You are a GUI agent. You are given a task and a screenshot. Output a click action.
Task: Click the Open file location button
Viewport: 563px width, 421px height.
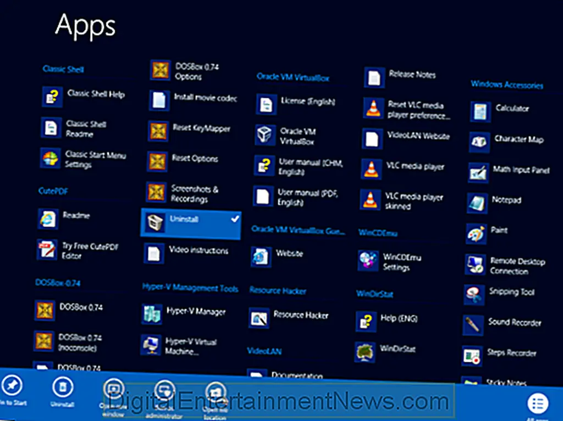point(216,392)
